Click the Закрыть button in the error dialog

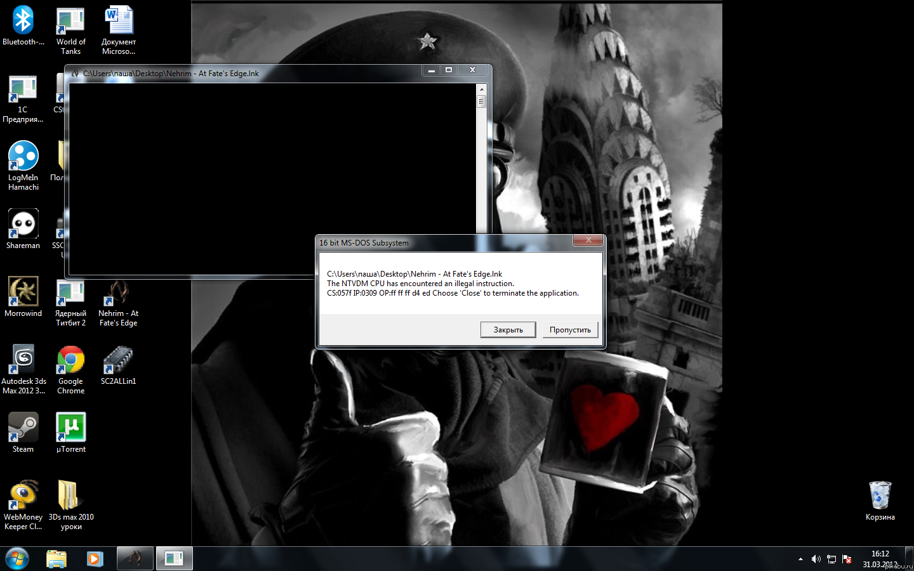pos(508,330)
